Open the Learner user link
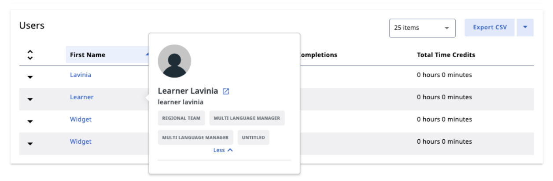This screenshot has height=181, width=553. click(x=81, y=97)
